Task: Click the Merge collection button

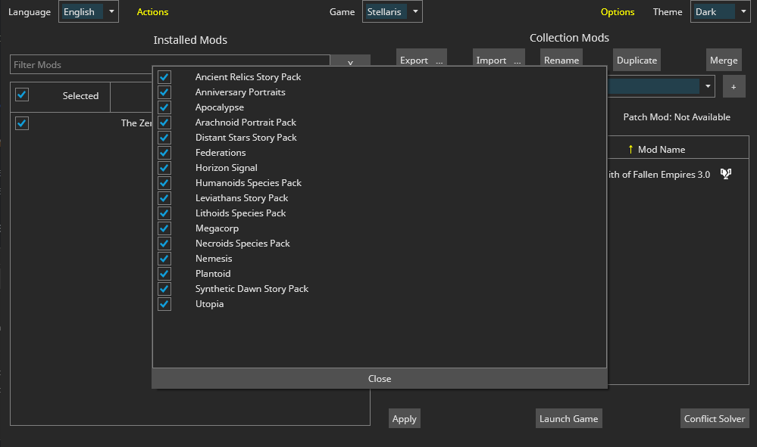Action: point(724,61)
